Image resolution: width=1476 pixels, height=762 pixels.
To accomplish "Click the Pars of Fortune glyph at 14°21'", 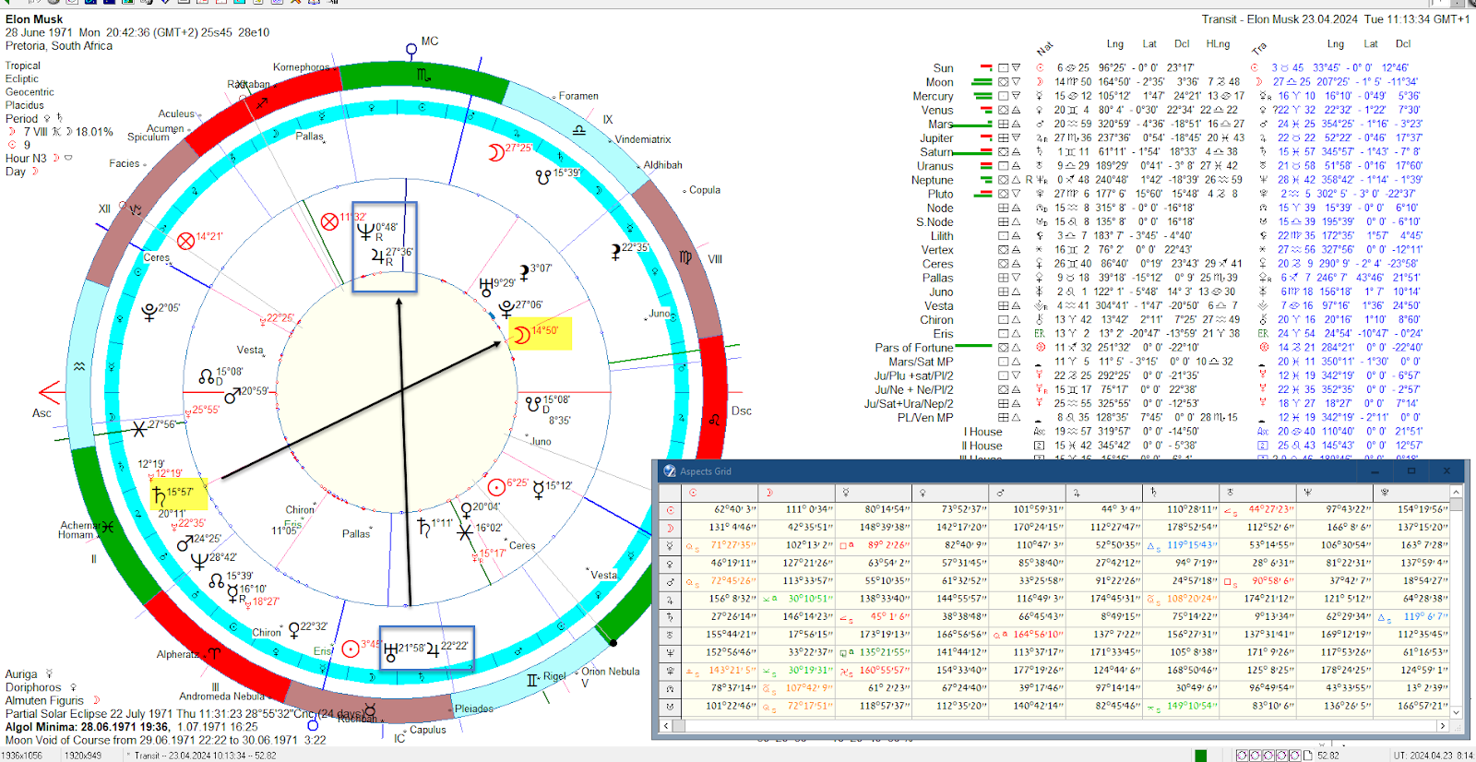I will click(x=185, y=241).
